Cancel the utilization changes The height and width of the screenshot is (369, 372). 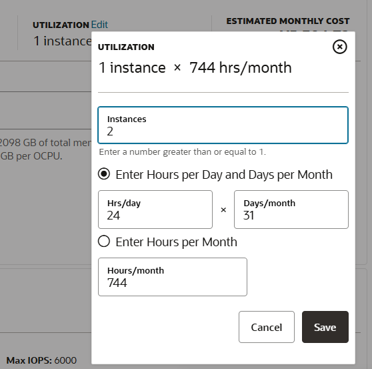[x=267, y=327]
